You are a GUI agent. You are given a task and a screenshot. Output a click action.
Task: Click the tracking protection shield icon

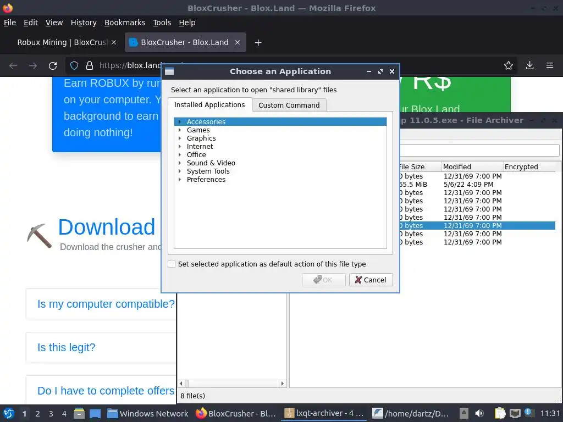click(x=74, y=66)
